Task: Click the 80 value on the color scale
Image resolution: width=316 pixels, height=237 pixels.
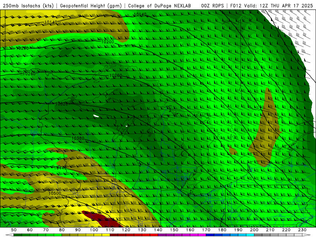Action: coord(62,230)
